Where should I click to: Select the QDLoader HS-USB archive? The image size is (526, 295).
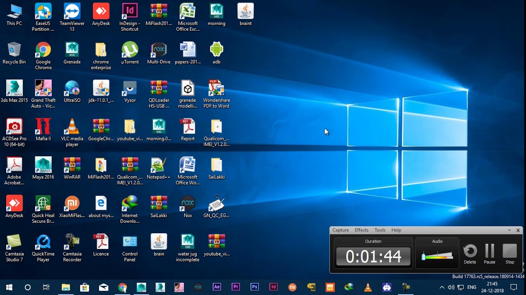pyautogui.click(x=159, y=94)
